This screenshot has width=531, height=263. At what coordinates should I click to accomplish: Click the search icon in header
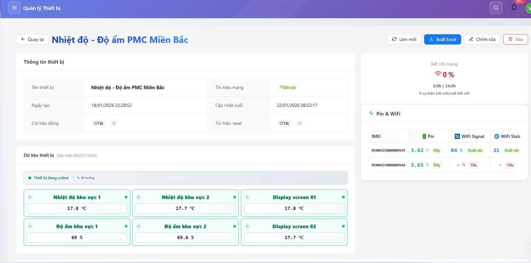(496, 8)
